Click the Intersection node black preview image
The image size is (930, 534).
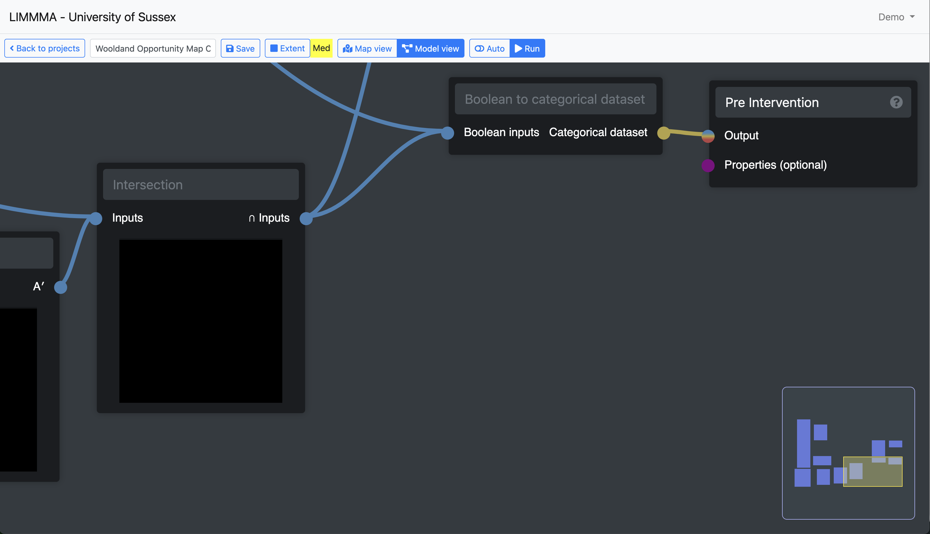200,321
